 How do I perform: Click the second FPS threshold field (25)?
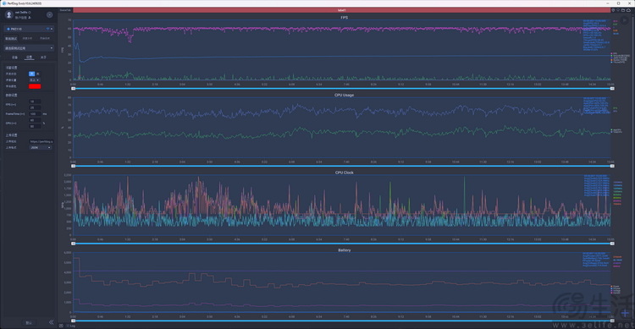pos(35,107)
